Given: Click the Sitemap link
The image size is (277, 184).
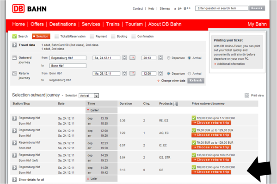Looking at the screenshot, I should [x=165, y=8].
